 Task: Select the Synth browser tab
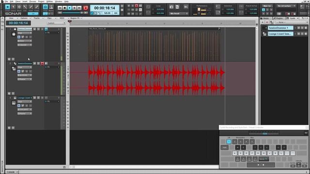click(292, 18)
